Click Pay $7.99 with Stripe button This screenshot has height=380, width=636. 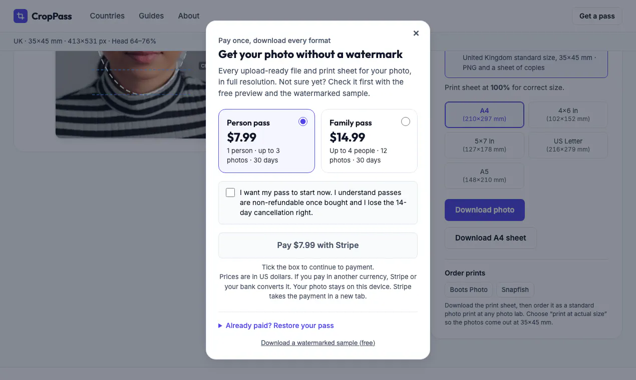pyautogui.click(x=318, y=245)
